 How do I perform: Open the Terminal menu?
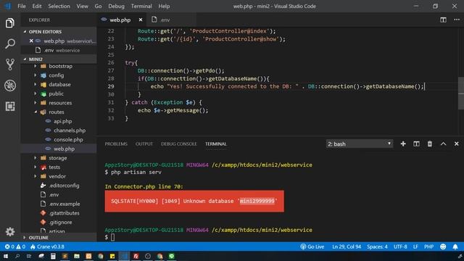click(141, 6)
